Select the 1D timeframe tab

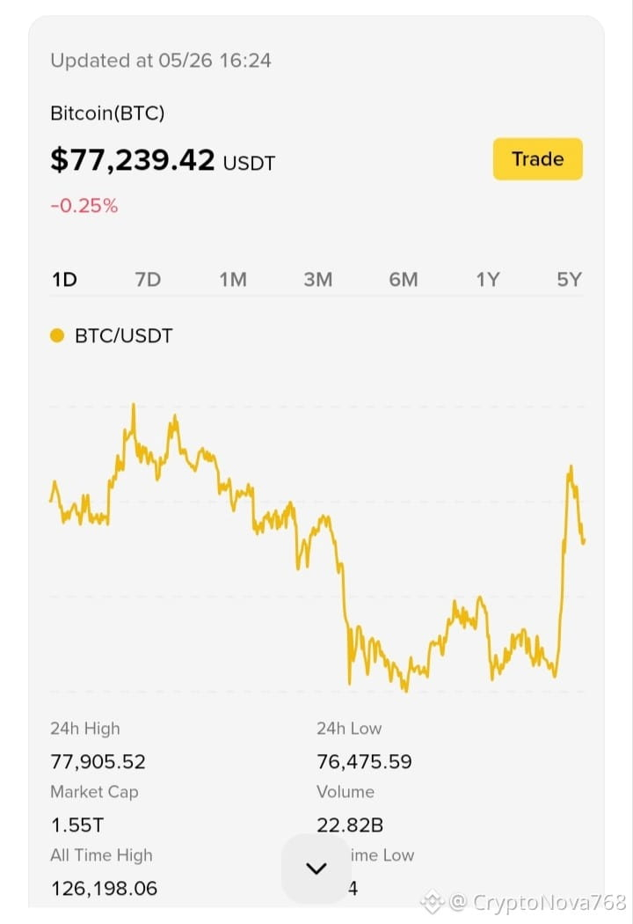65,279
